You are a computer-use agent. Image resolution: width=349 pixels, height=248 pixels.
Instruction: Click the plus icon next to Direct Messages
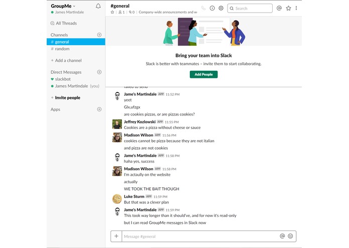click(x=99, y=72)
